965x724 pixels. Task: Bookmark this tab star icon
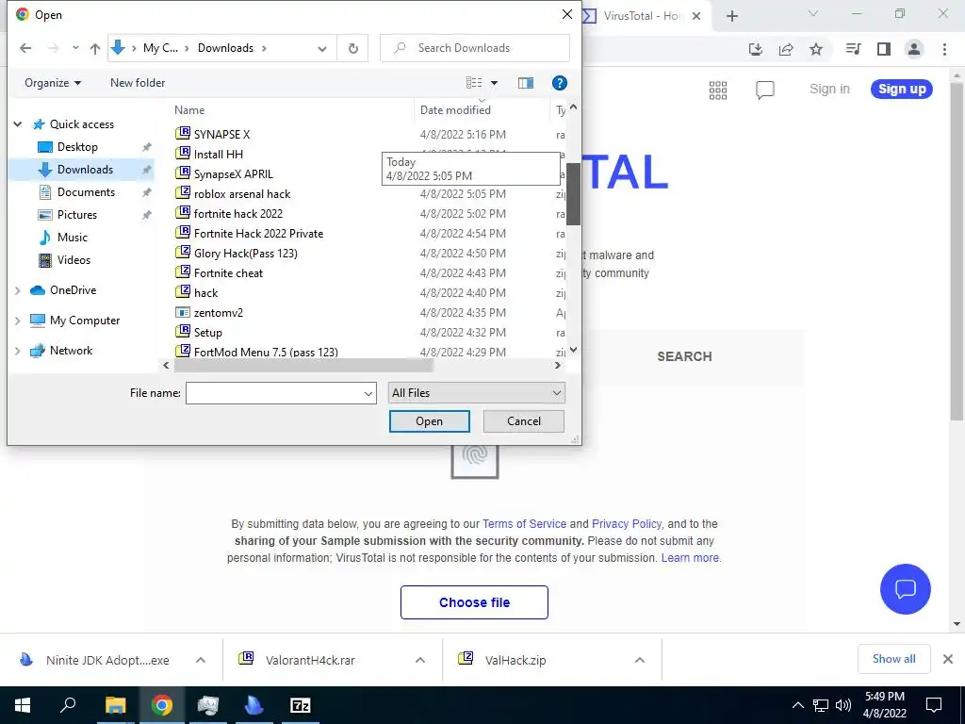tap(816, 49)
